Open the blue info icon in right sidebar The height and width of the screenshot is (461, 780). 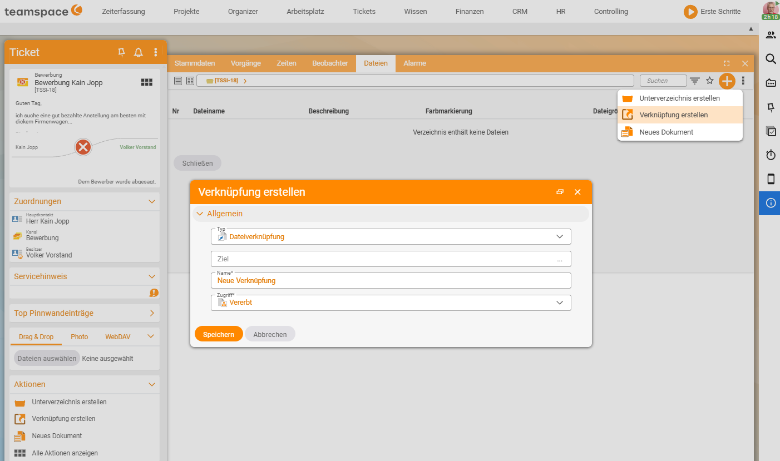click(x=771, y=203)
